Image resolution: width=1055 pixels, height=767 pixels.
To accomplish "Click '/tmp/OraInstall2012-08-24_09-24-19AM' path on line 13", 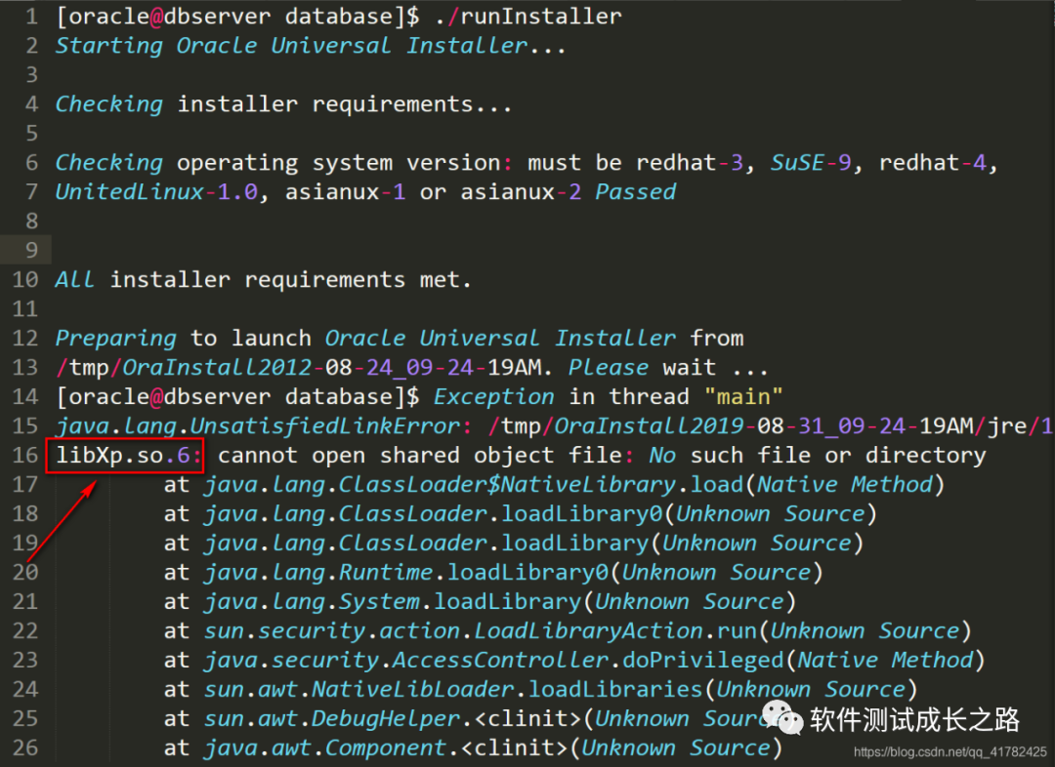I will tap(299, 368).
